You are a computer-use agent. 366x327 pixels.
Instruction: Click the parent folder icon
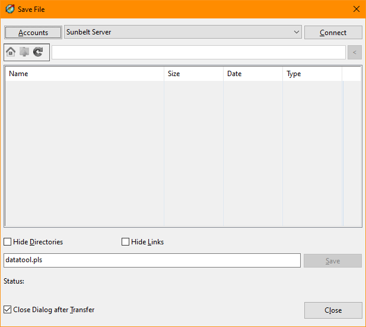[24, 52]
